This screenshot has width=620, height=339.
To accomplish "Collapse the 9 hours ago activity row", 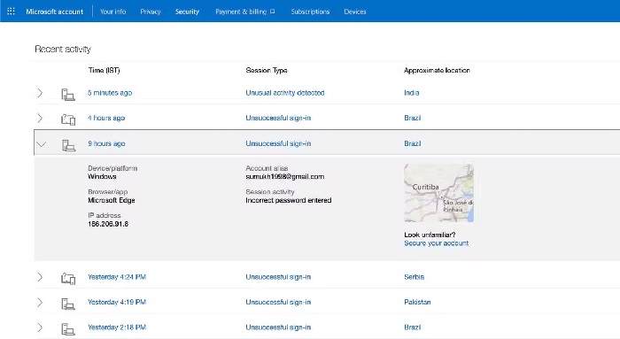I will (x=41, y=144).
